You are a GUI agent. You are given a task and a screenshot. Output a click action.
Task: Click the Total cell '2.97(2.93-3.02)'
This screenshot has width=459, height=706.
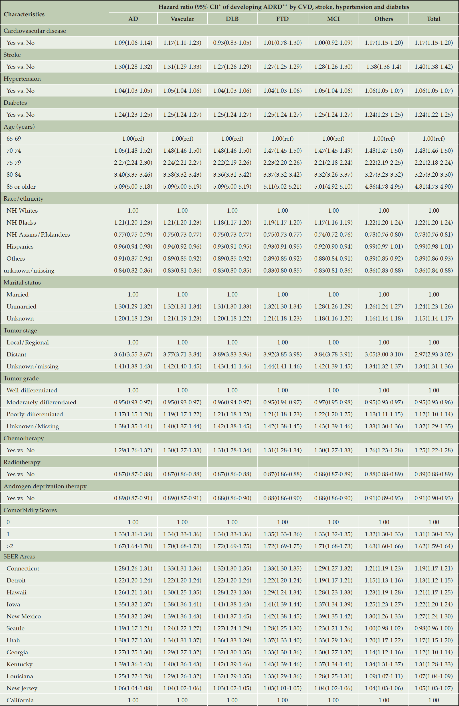tap(434, 354)
